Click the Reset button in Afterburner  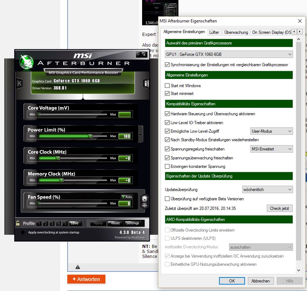click(x=115, y=223)
